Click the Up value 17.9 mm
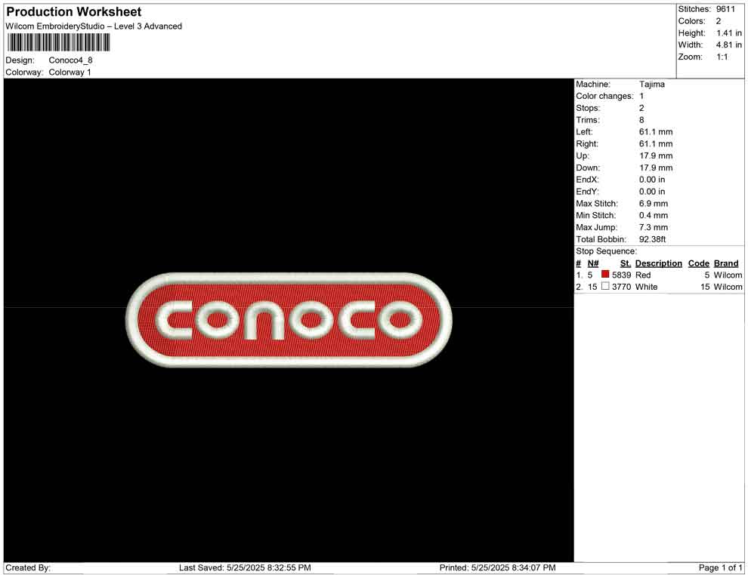This screenshot has width=748, height=575. pyautogui.click(x=656, y=155)
